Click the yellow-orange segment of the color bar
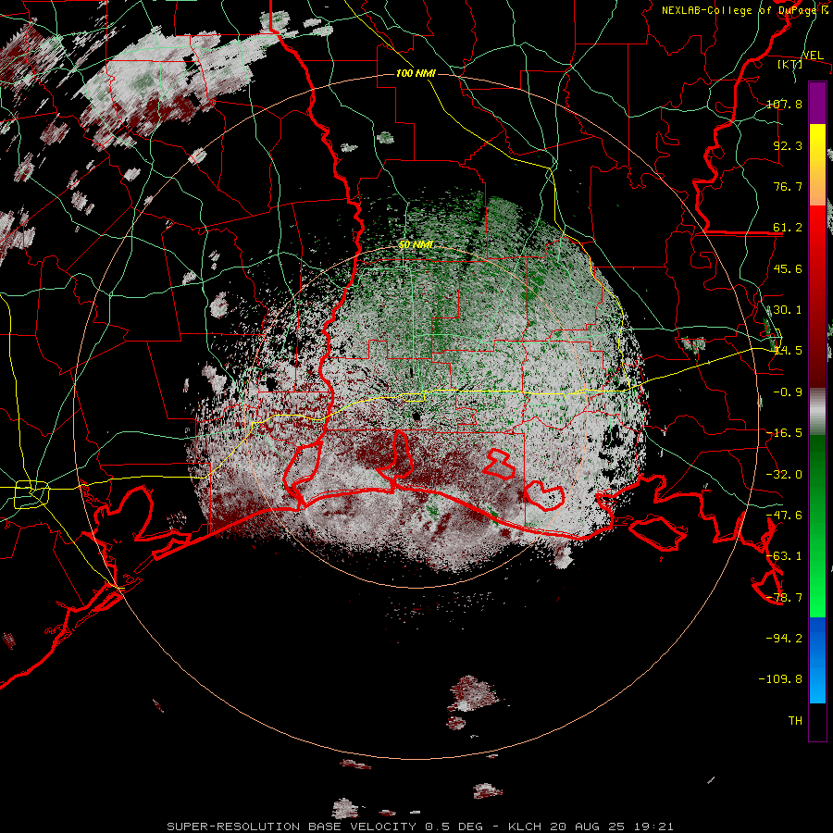Screen dimensions: 833x833 (817, 165)
